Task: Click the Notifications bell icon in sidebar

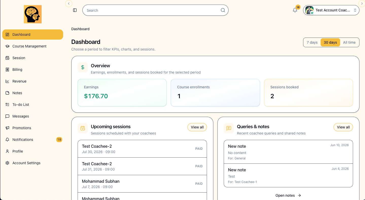Action: tap(7, 140)
